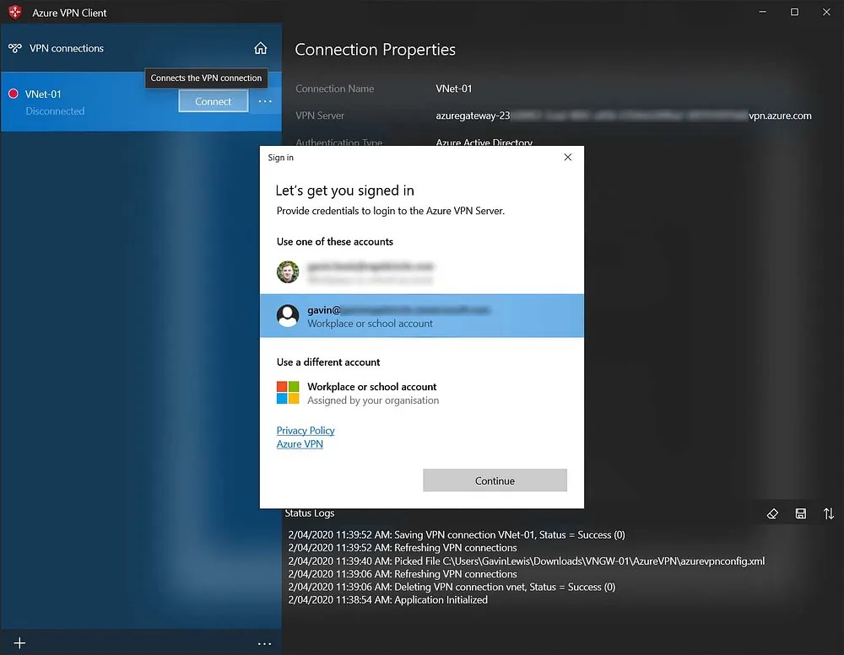Screen dimensions: 844x655
Task: Click the log entry Application Initialized
Action: pyautogui.click(x=387, y=599)
